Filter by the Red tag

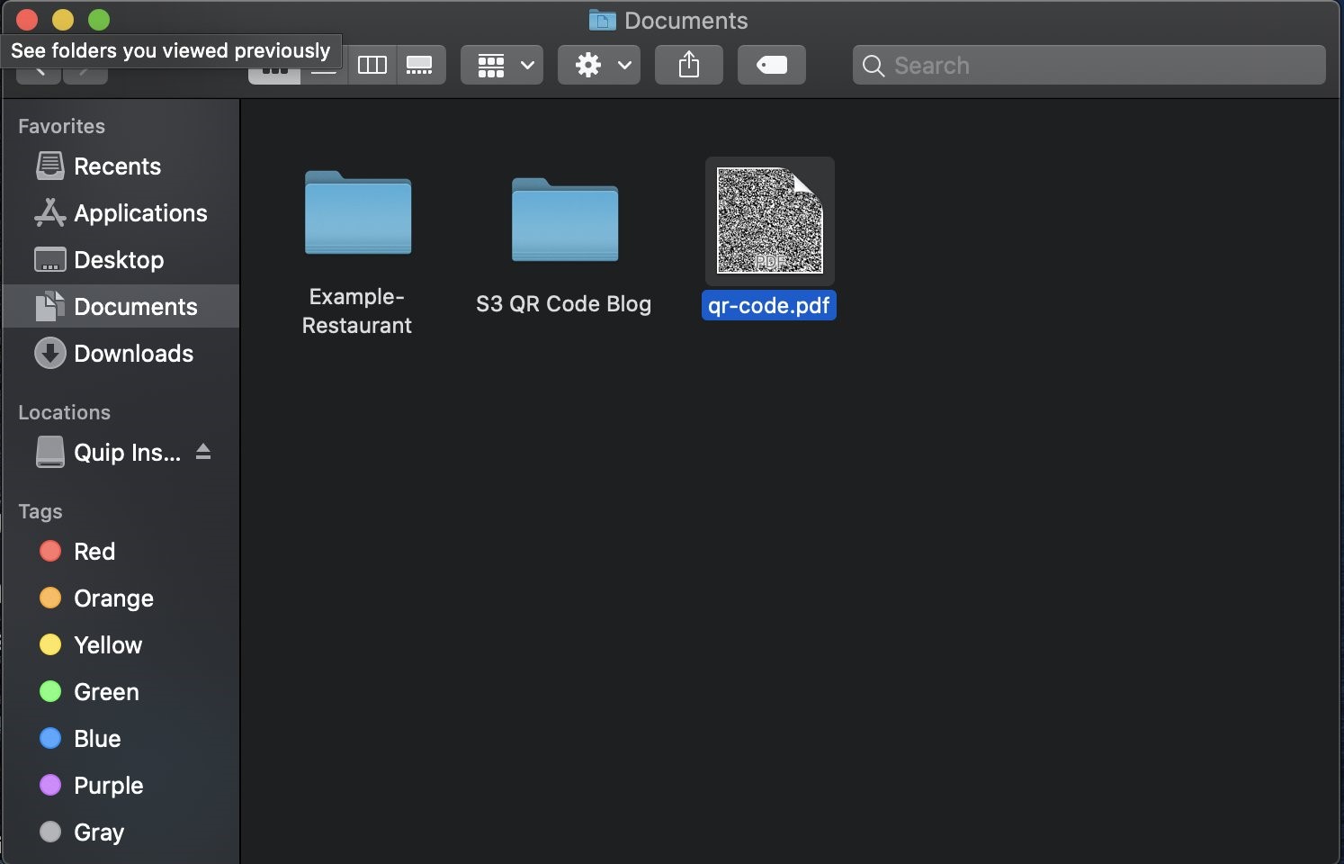click(x=121, y=552)
